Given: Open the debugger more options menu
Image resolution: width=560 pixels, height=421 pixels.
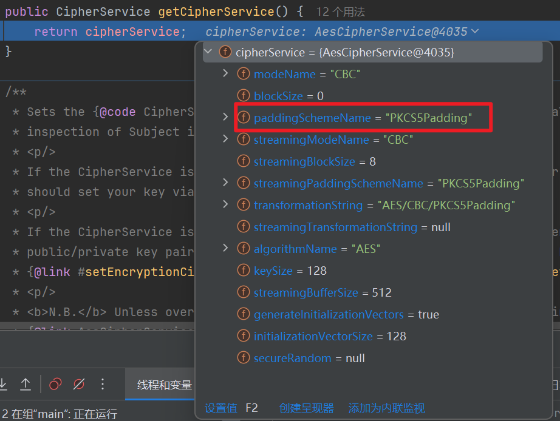Looking at the screenshot, I should pos(102,384).
